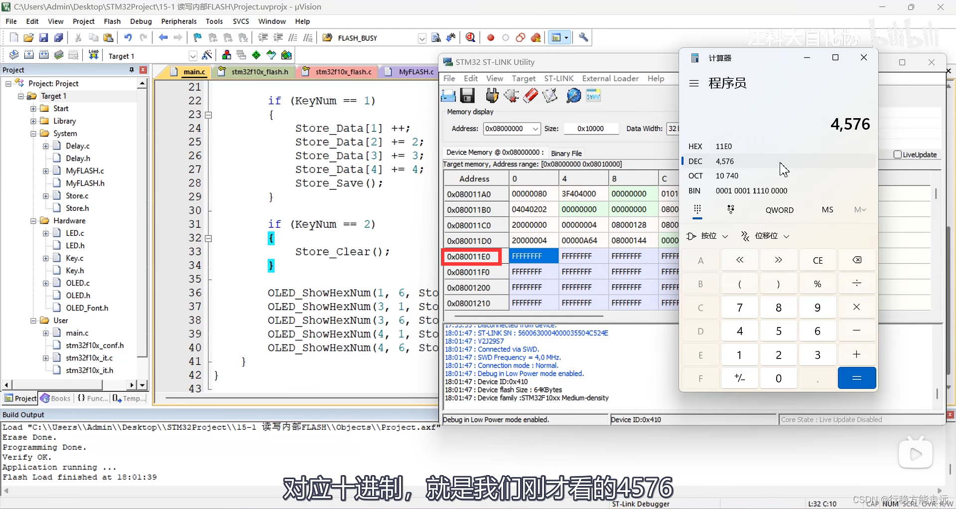Open the FLASH_BUSY find dropdown
The height and width of the screenshot is (509, 956).
(422, 38)
